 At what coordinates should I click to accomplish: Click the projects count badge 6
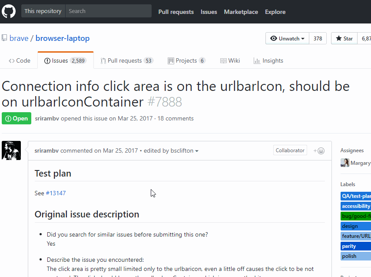[x=202, y=61]
